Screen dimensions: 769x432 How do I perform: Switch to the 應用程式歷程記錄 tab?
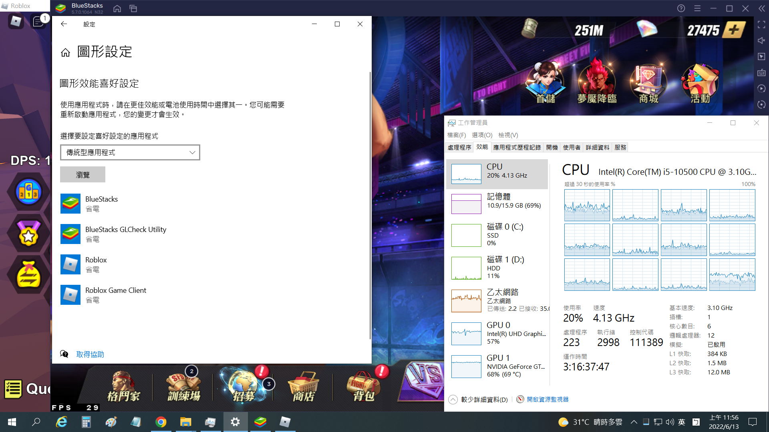point(517,147)
